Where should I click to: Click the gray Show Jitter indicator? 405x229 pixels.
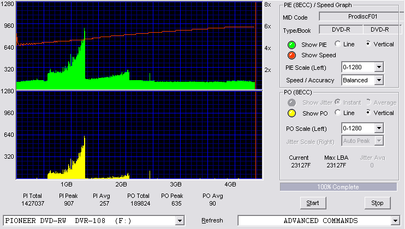291,103
